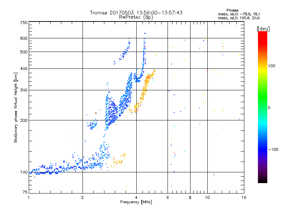Image resolution: width=287 pixels, height=215 pixels.
Task: Click the y-axis tick label '600'
Action: [x=24, y=38]
